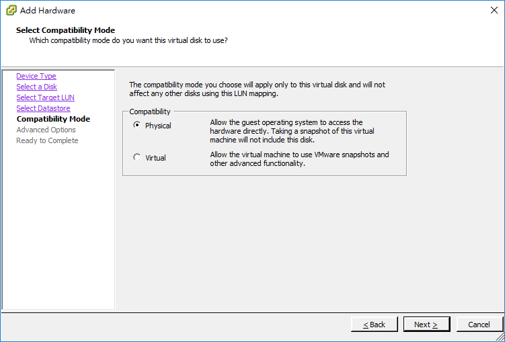Click the Compatibility group box label
The height and width of the screenshot is (342, 505).
(150, 112)
